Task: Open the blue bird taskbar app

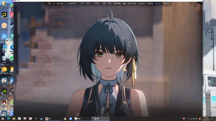Action: point(70,119)
